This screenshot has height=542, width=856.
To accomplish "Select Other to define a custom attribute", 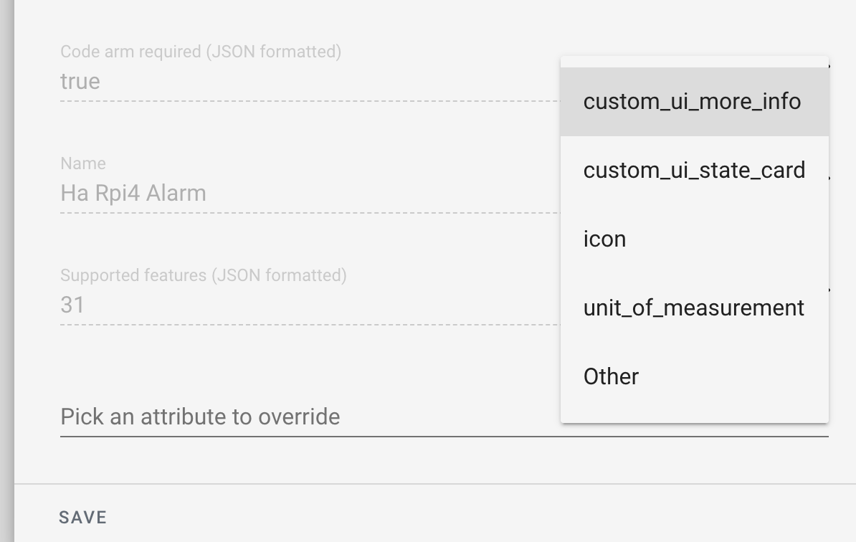I will (x=611, y=376).
